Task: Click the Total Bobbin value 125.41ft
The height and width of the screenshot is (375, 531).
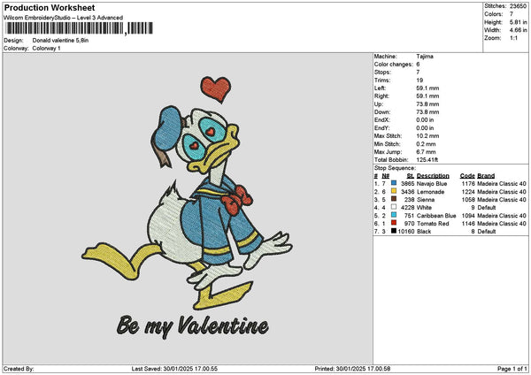Action: tap(427, 160)
